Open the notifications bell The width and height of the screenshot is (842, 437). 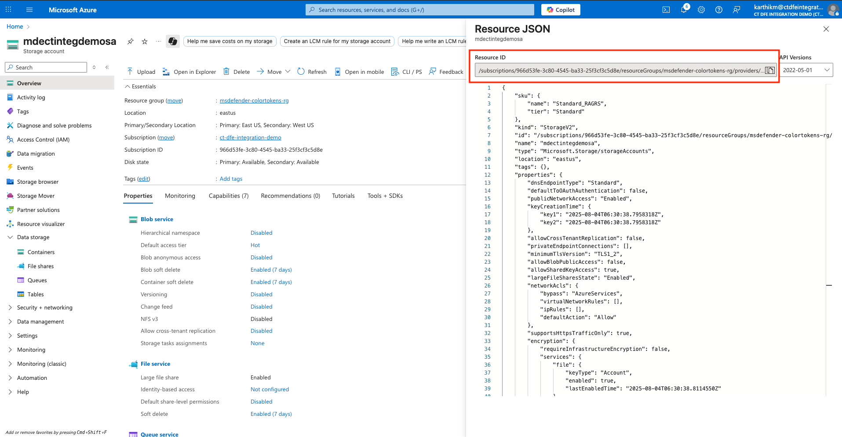coord(684,9)
